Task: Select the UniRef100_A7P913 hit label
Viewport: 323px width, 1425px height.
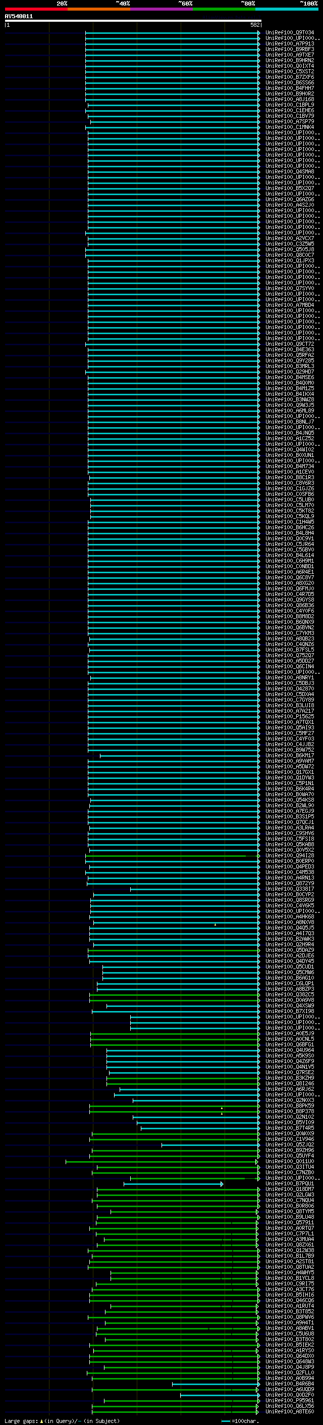Action: pos(289,43)
